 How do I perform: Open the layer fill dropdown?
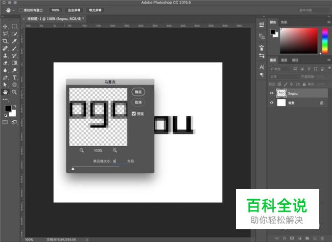[321, 84]
